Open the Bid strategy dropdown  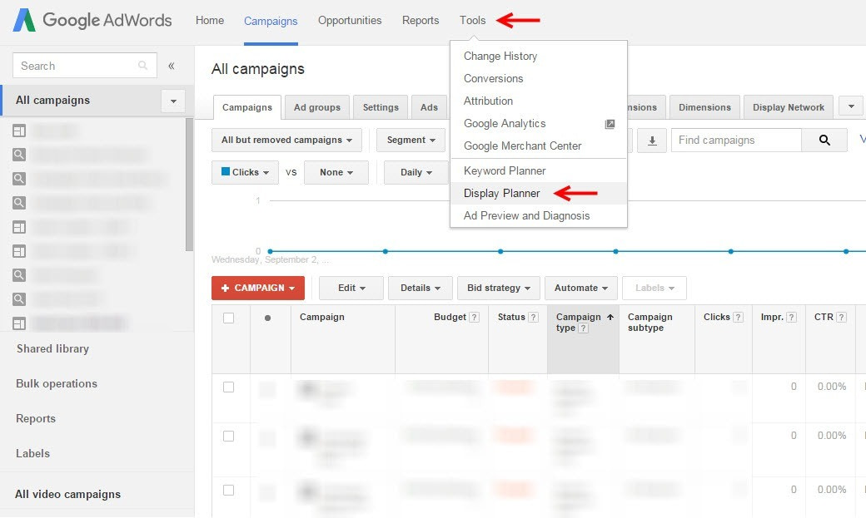coord(498,289)
